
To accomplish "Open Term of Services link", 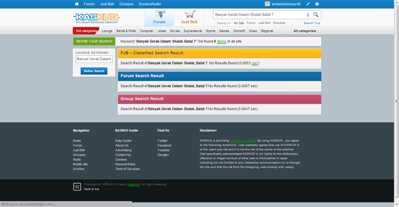I will point(127,169).
